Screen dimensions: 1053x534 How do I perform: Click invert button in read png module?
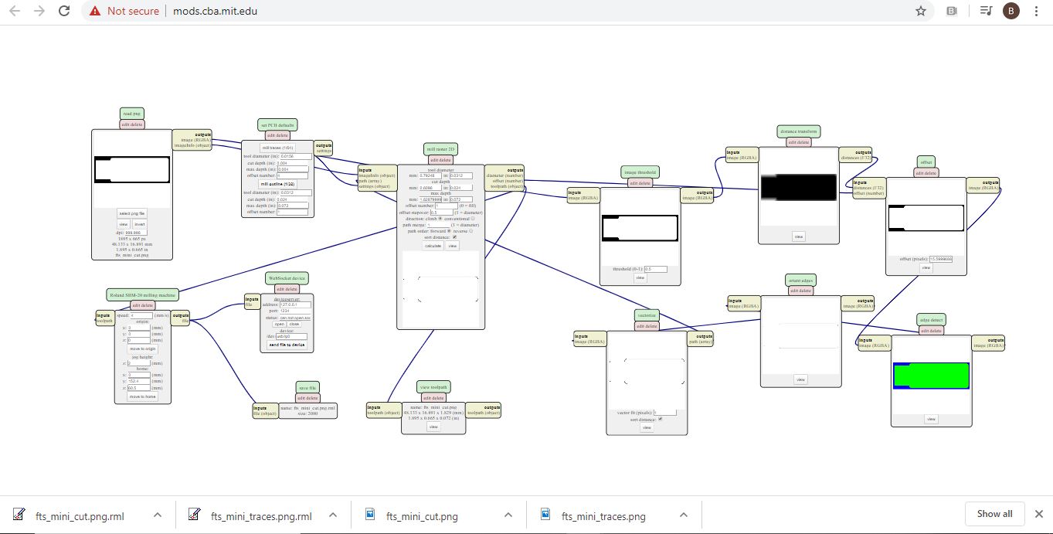(140, 224)
